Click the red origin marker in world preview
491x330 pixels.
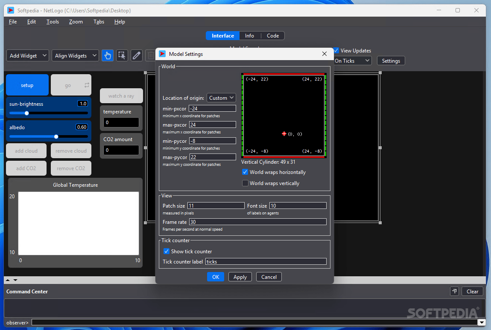click(x=284, y=133)
